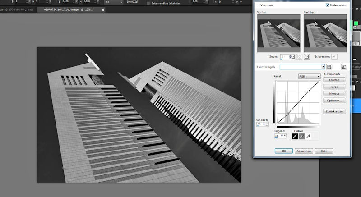361x197 pixels.
Task: Click the Zoom value field
Action: tap(285, 56)
